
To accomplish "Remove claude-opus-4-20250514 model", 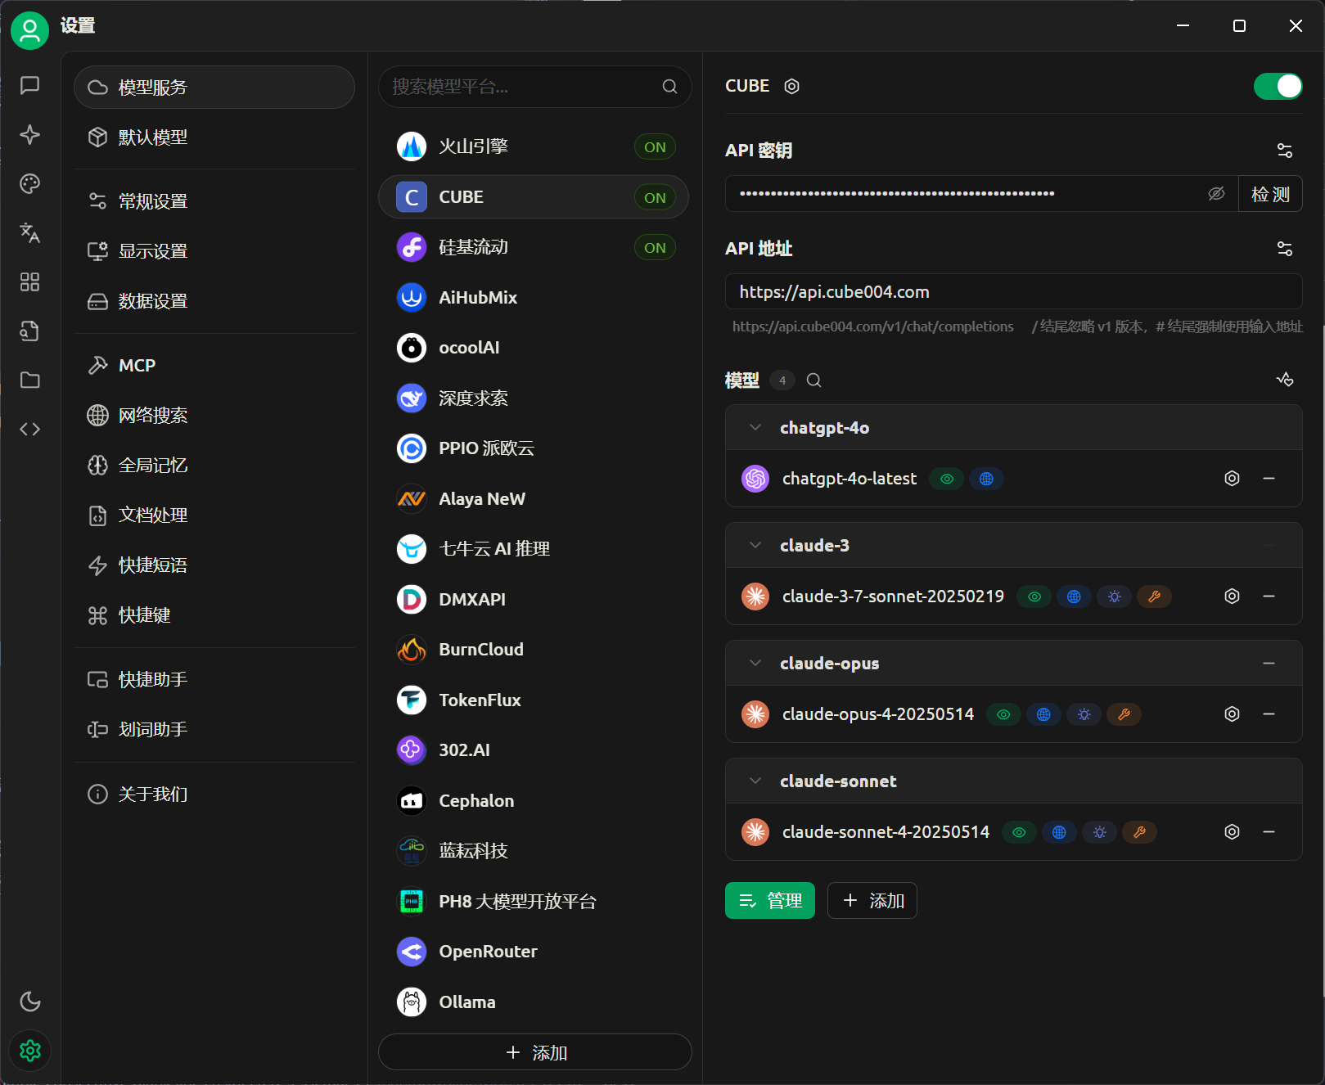I will tap(1269, 714).
